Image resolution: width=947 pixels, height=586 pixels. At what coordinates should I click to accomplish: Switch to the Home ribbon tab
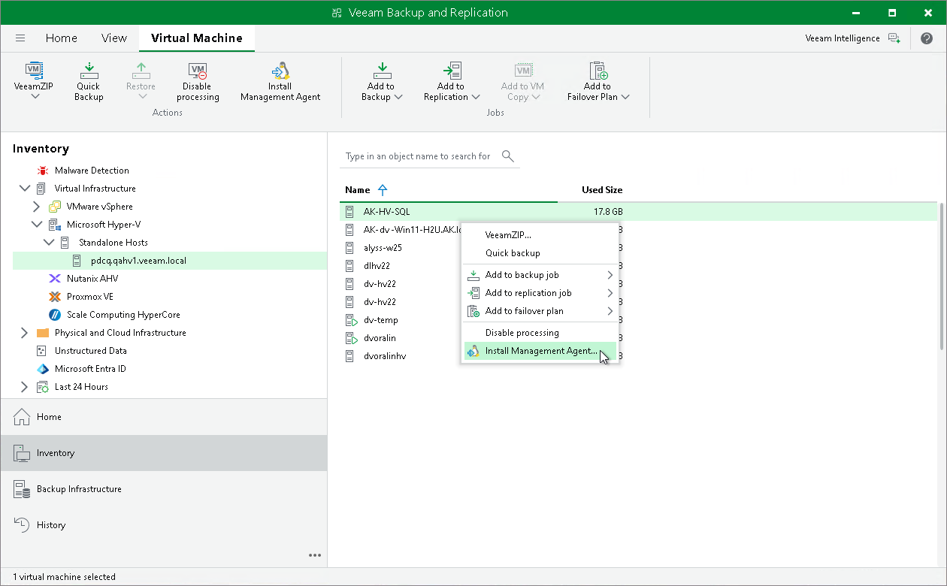[x=62, y=38]
